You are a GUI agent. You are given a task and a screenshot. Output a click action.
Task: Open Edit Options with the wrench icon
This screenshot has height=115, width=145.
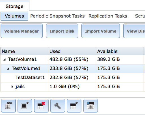click(58, 106)
